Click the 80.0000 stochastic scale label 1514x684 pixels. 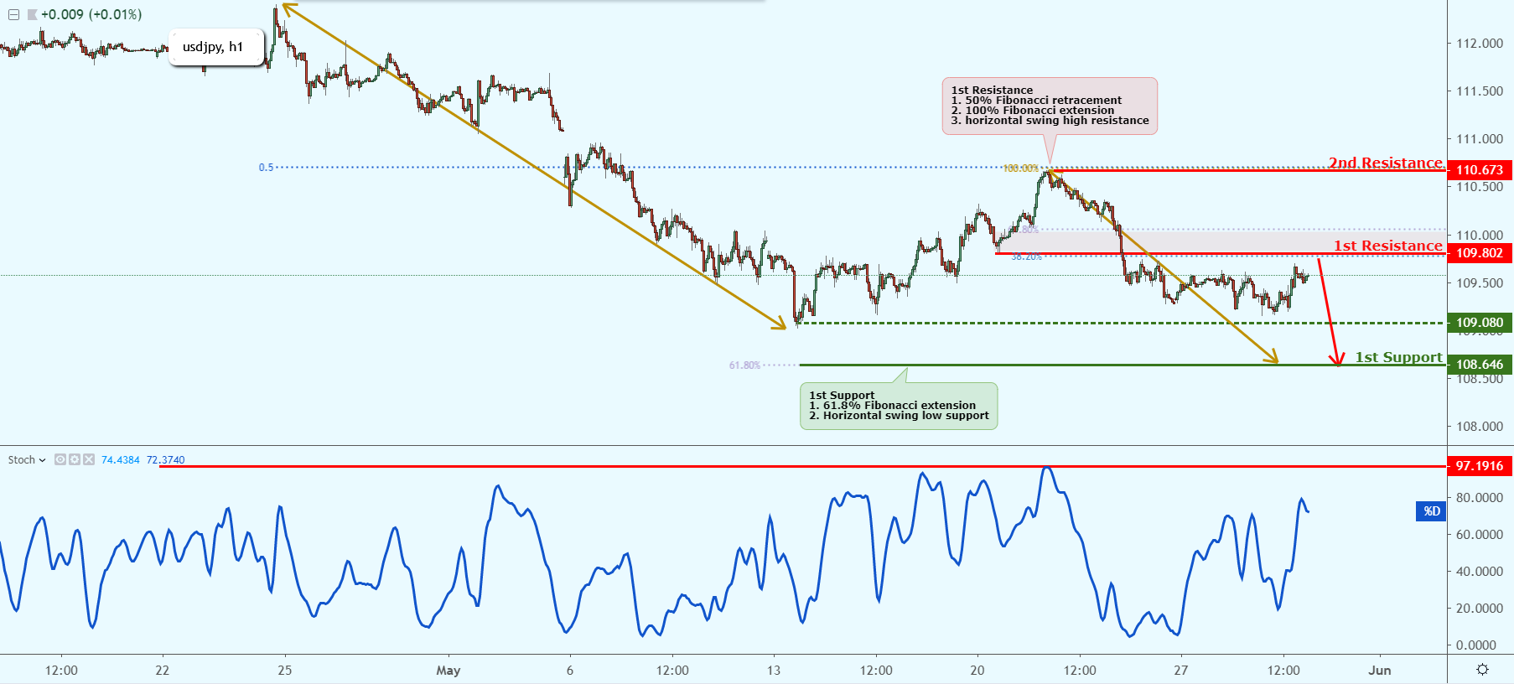[1480, 498]
